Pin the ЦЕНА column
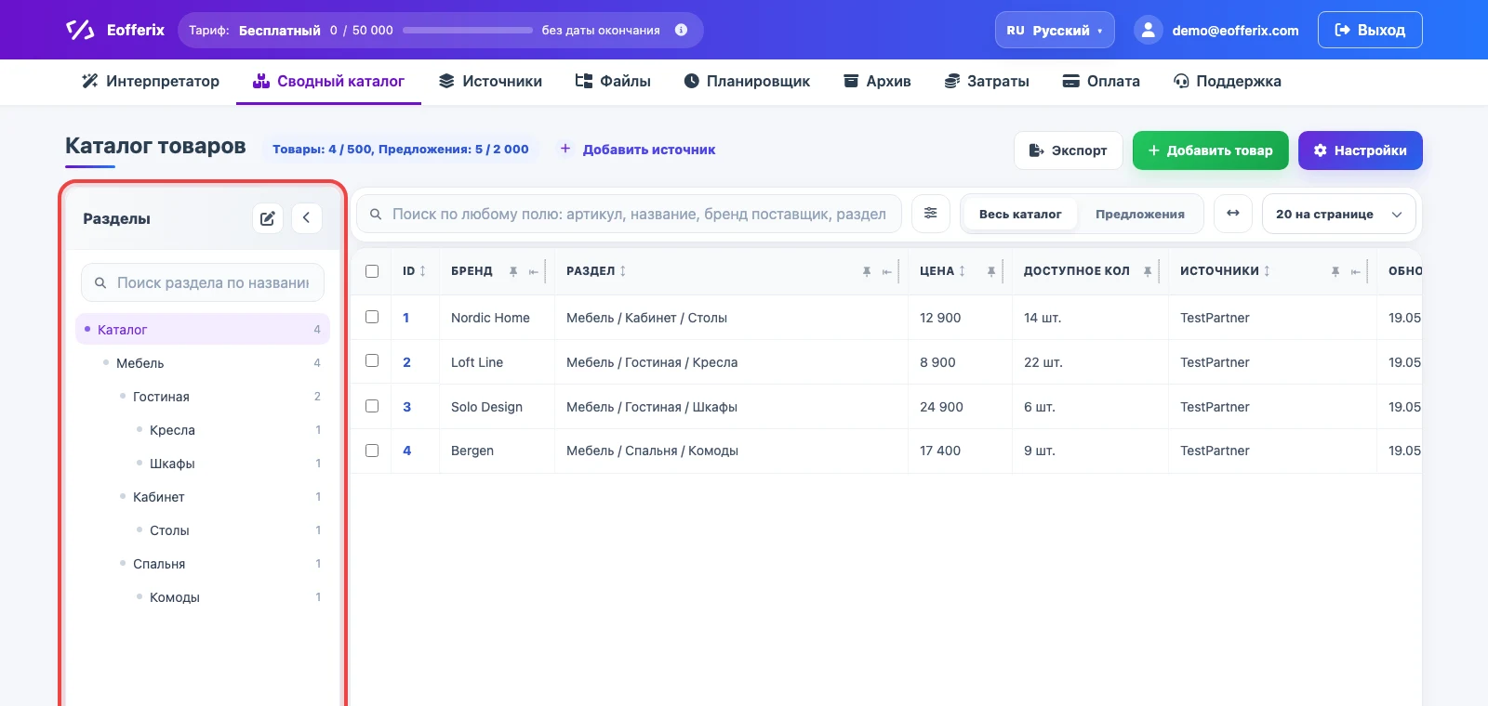The image size is (1488, 706). pyautogui.click(x=991, y=271)
